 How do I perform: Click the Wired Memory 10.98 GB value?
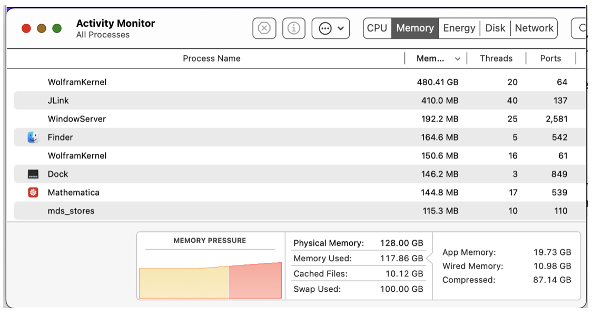[x=552, y=266]
